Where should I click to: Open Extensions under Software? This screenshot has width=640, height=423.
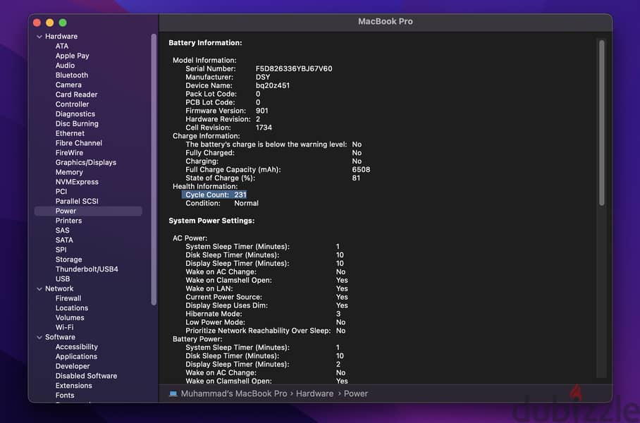74,386
